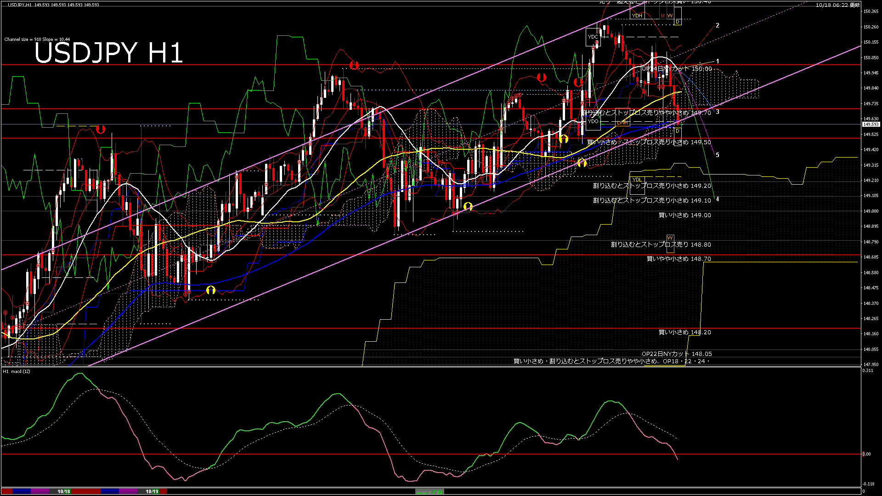Click the USDJPY,H1 chart title label
This screenshot has width=882, height=496.
pyautogui.click(x=20, y=5)
